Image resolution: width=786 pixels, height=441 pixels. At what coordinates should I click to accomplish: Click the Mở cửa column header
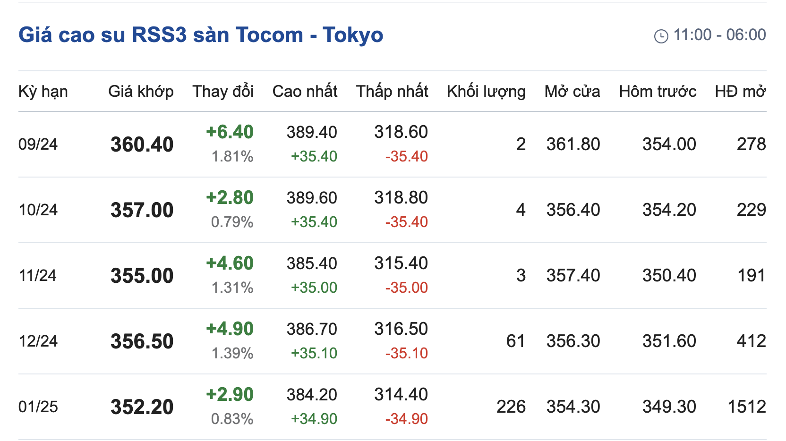point(572,91)
